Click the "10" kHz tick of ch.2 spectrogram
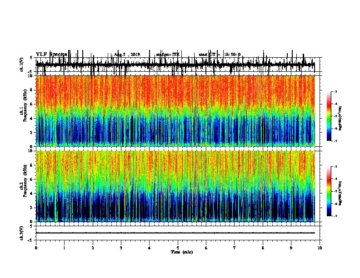The image size is (360, 278). point(30,151)
